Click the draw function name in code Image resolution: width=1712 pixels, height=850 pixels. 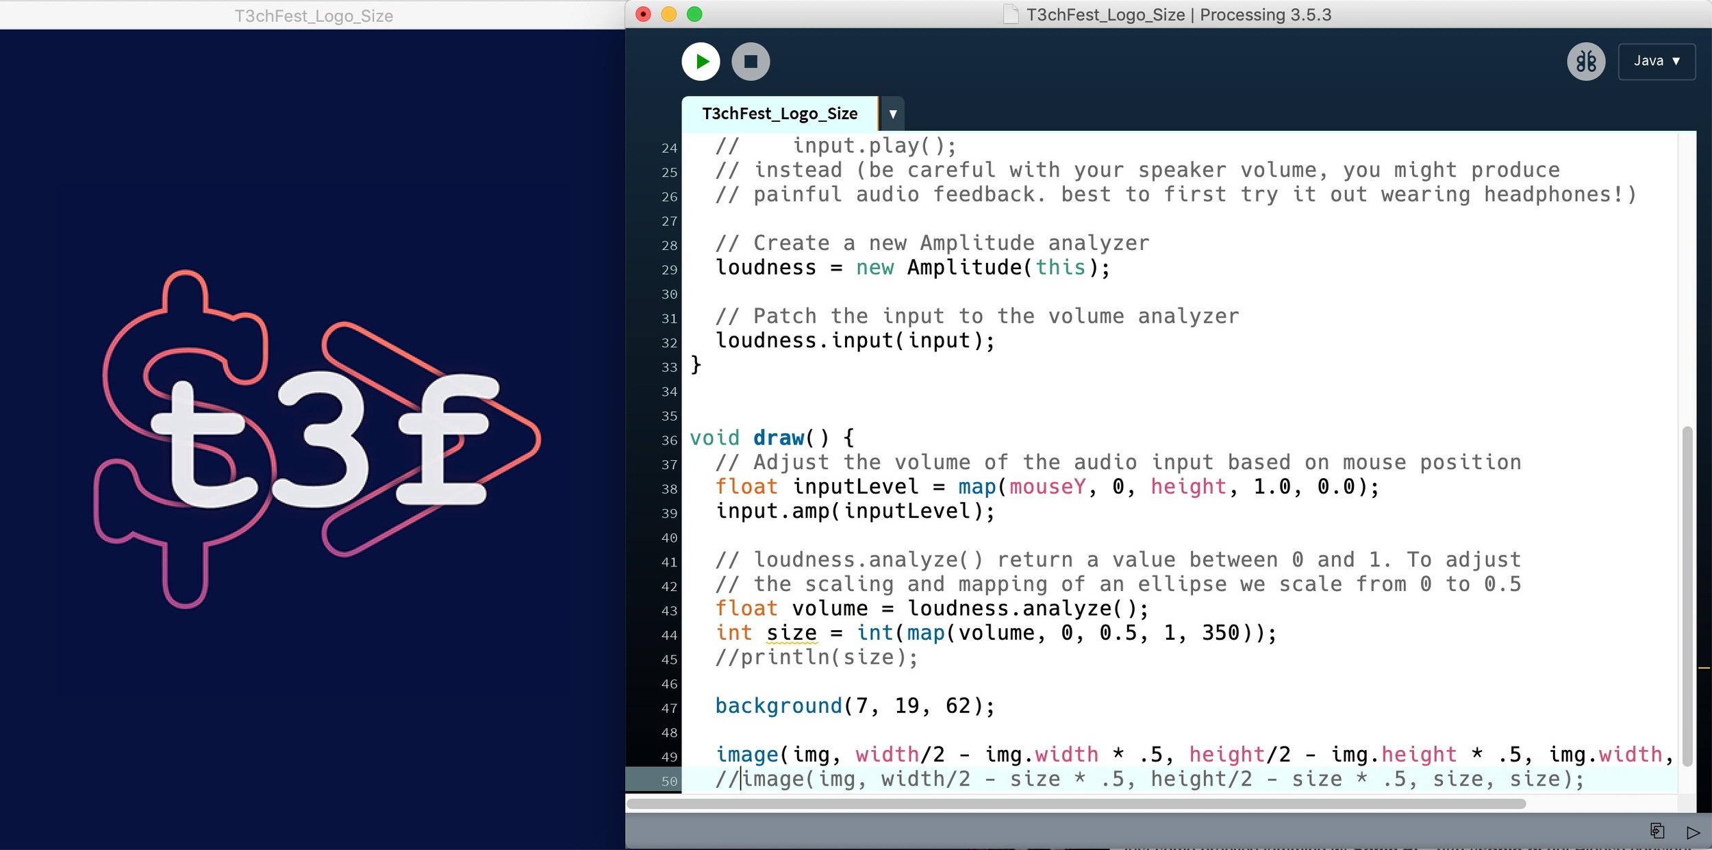pos(778,438)
